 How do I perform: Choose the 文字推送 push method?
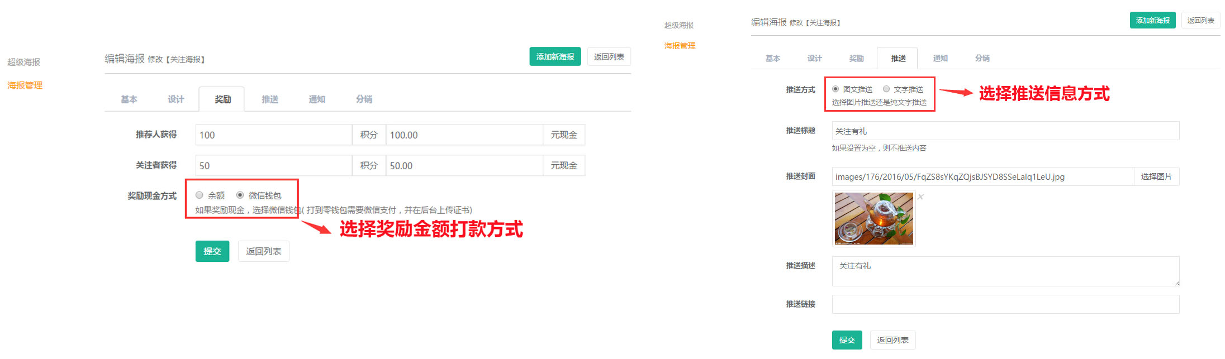pyautogui.click(x=886, y=89)
